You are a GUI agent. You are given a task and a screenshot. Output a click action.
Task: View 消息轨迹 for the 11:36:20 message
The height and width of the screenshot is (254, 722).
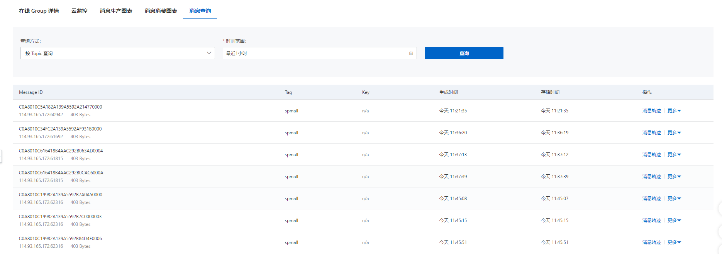(x=651, y=133)
